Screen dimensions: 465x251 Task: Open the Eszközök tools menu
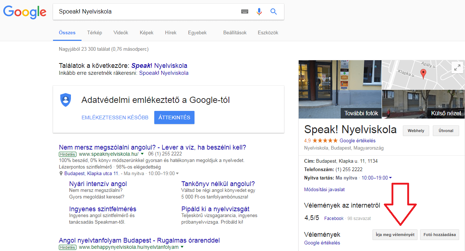268,32
